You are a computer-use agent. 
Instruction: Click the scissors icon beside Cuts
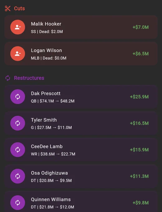pos(8,8)
